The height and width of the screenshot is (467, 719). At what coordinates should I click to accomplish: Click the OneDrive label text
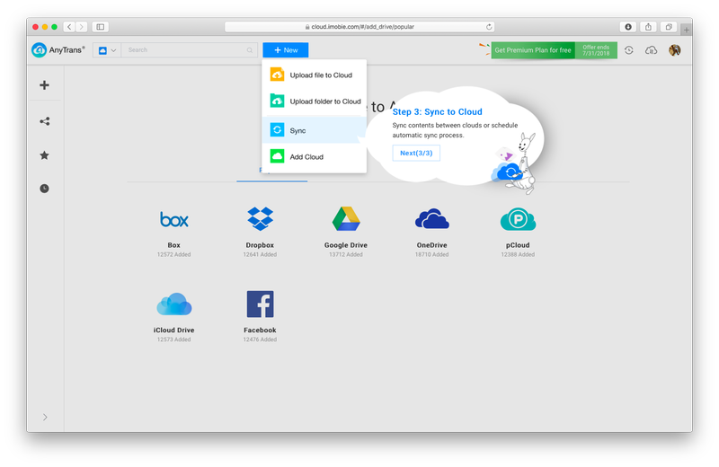[x=432, y=245]
